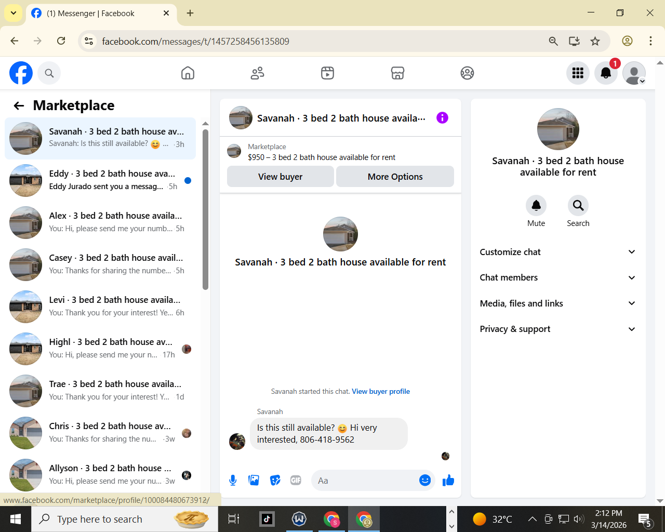
Task: Open the Alex conversation in the list
Action: click(100, 222)
